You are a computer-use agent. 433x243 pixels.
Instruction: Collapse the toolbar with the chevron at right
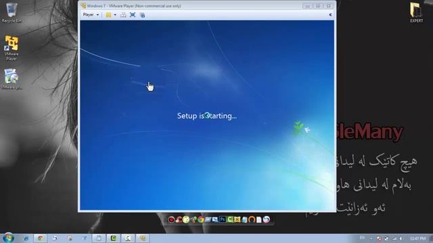pos(330,15)
